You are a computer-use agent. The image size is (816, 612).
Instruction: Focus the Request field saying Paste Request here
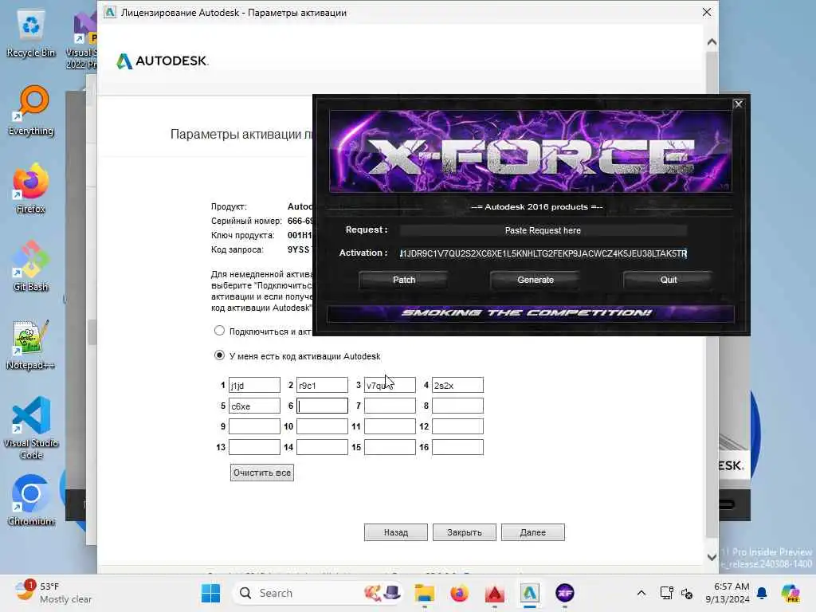click(543, 230)
